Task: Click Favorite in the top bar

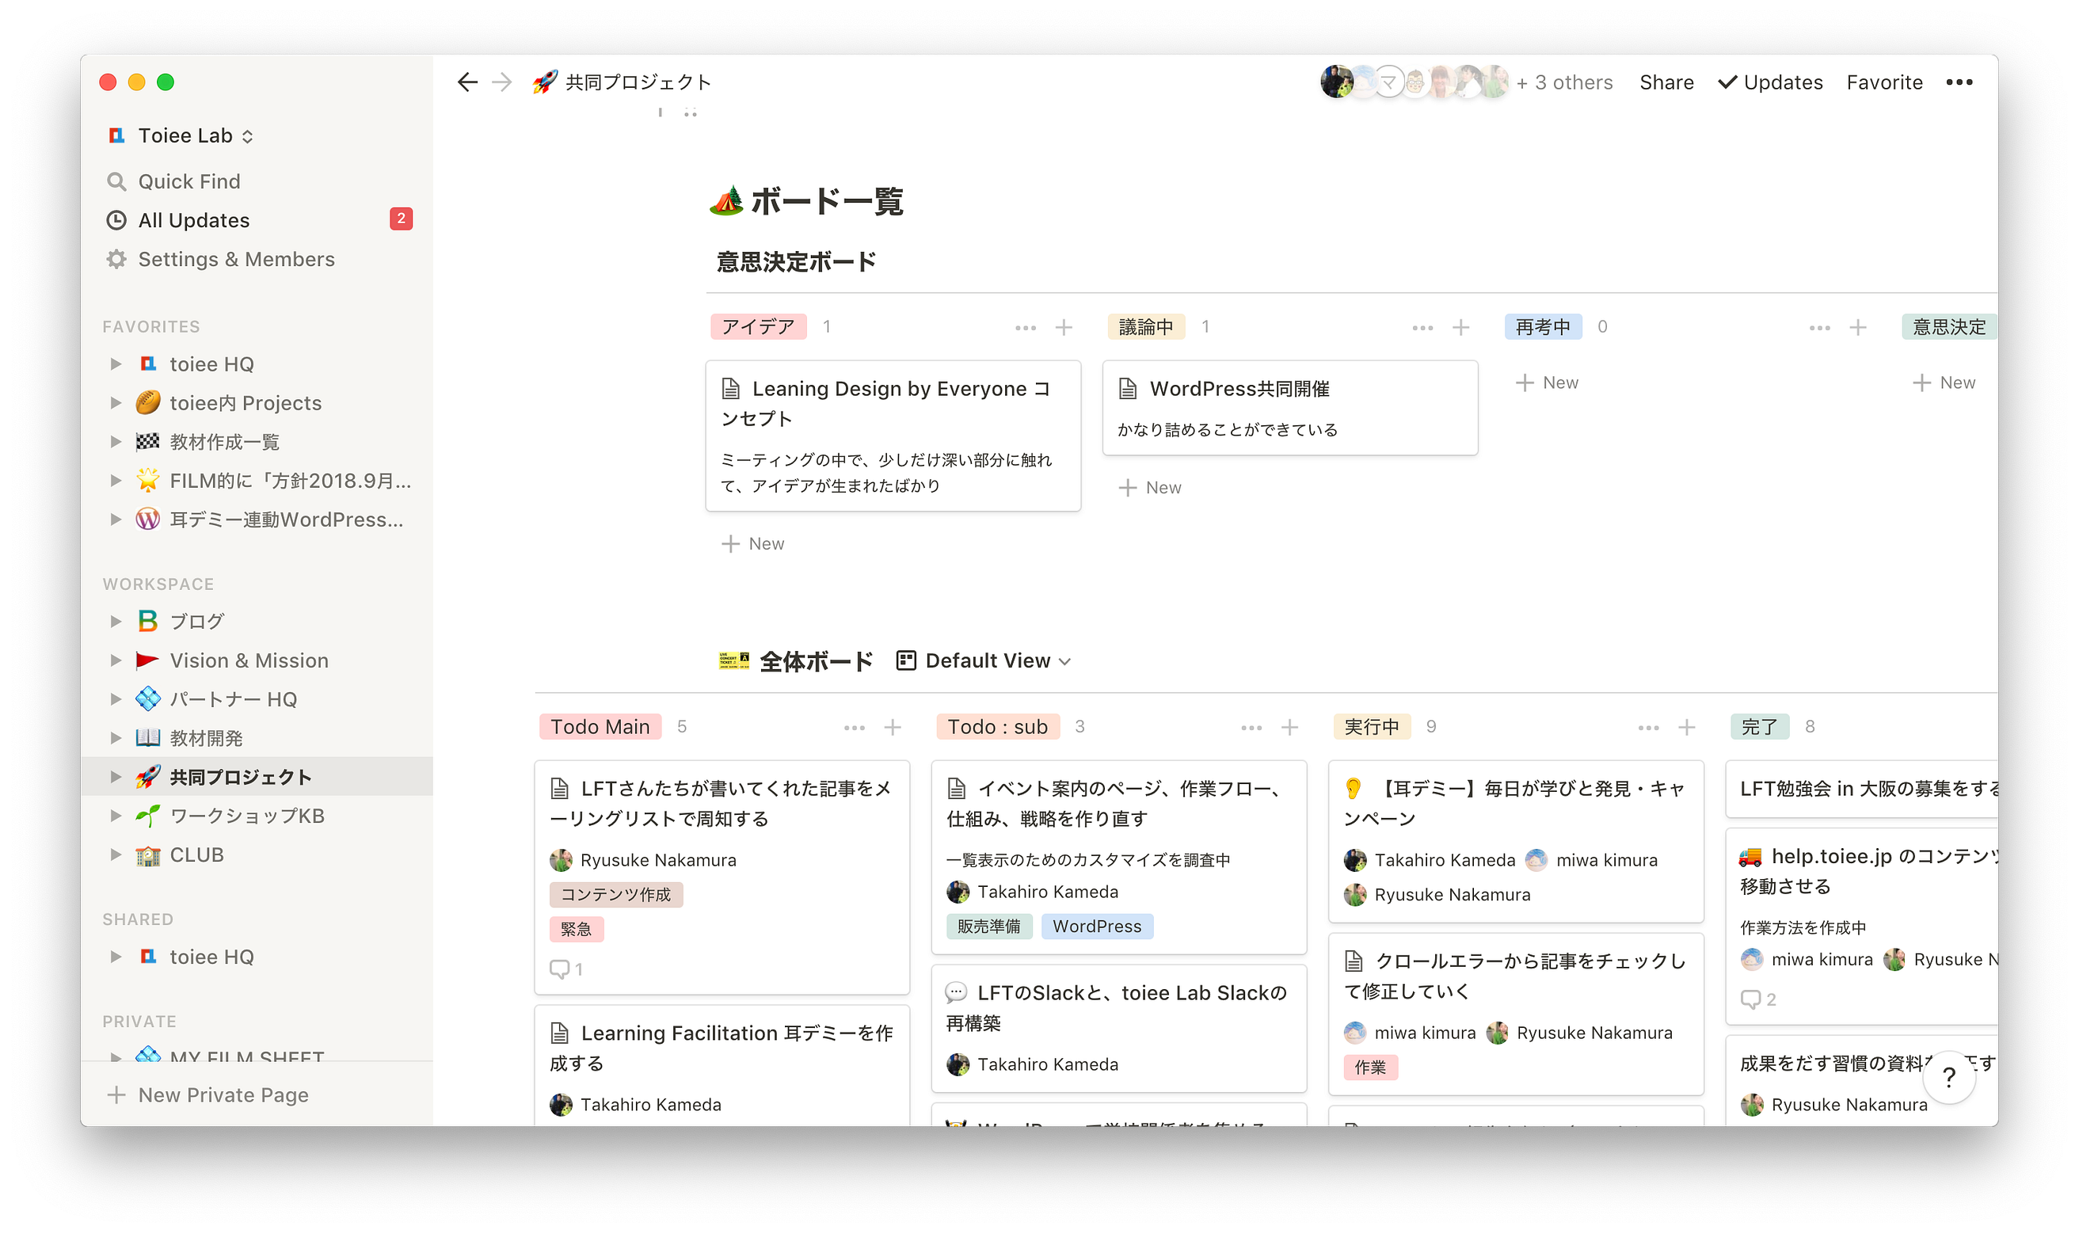Action: [x=1883, y=82]
